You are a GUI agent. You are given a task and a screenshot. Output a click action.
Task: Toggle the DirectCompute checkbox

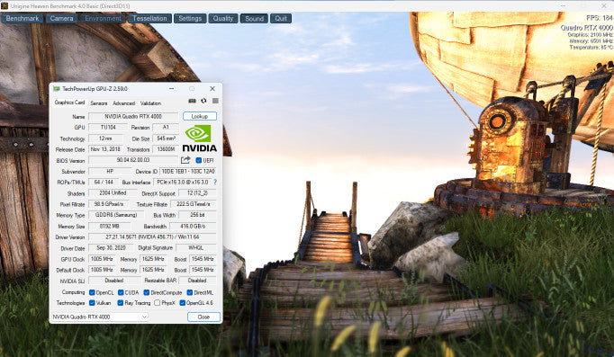pos(147,292)
